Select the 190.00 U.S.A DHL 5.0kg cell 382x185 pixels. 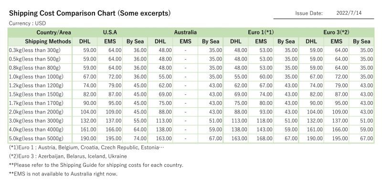click(x=85, y=138)
